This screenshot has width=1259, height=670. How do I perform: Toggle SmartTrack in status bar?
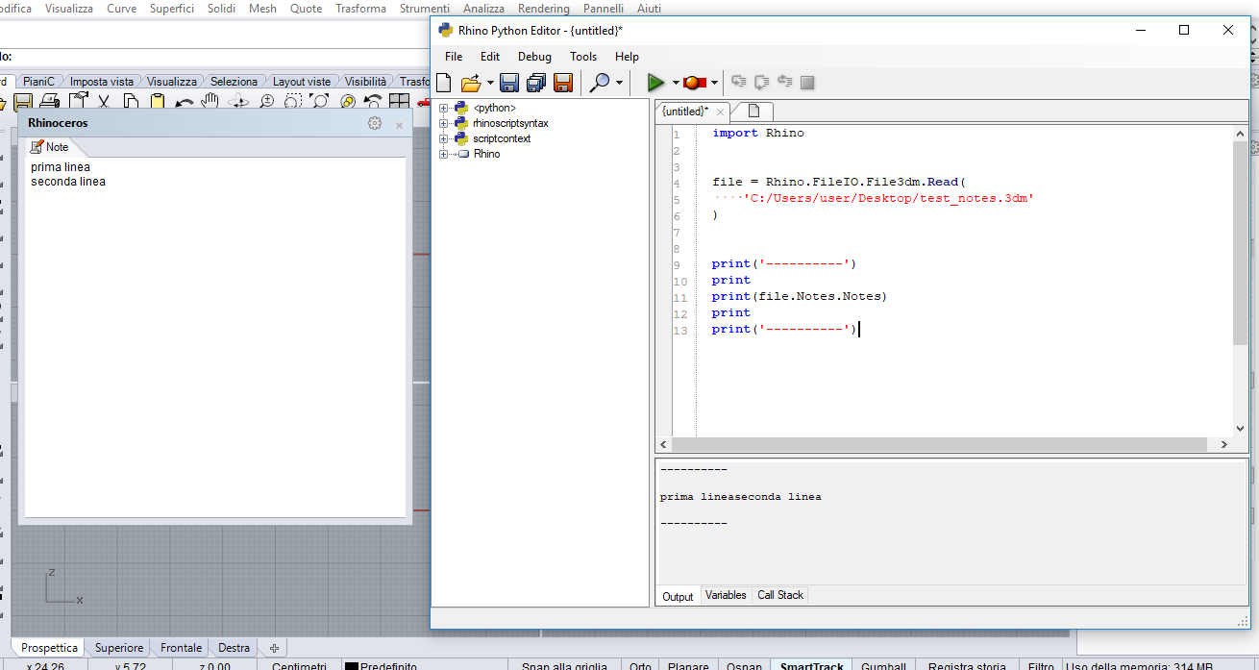click(812, 666)
